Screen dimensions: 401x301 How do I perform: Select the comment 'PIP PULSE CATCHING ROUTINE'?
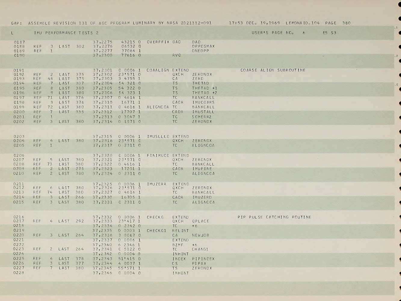274,217
